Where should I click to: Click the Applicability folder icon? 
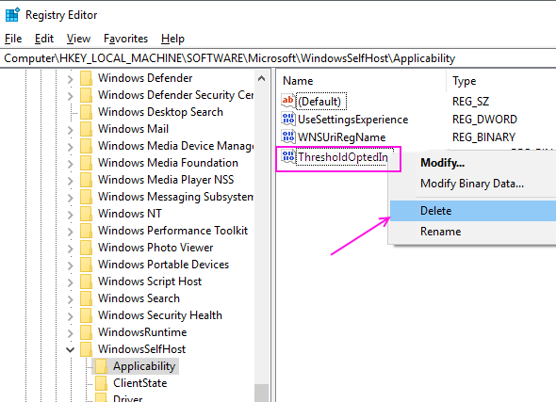click(x=101, y=366)
